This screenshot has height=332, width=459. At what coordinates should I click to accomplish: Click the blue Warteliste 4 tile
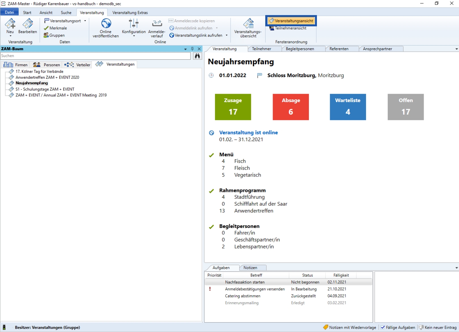pyautogui.click(x=348, y=107)
